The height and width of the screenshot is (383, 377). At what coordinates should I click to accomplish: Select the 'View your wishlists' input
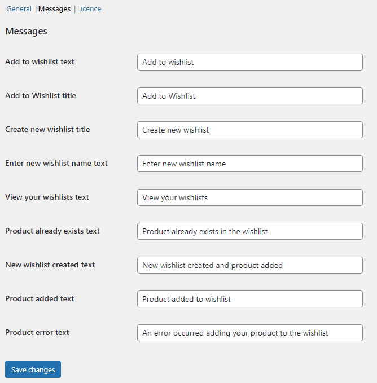pos(250,197)
